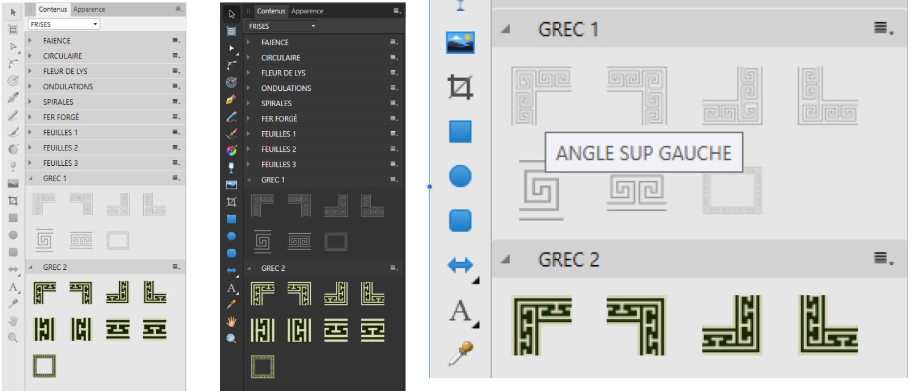
Task: Select the Move tool in light panel
Action: 13,12
